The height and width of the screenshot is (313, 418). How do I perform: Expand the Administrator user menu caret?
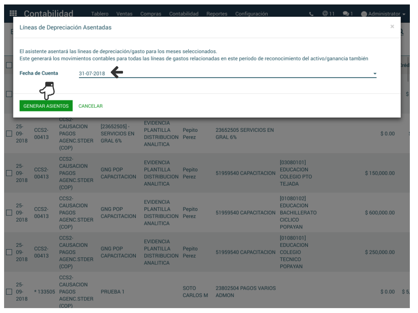[404, 14]
